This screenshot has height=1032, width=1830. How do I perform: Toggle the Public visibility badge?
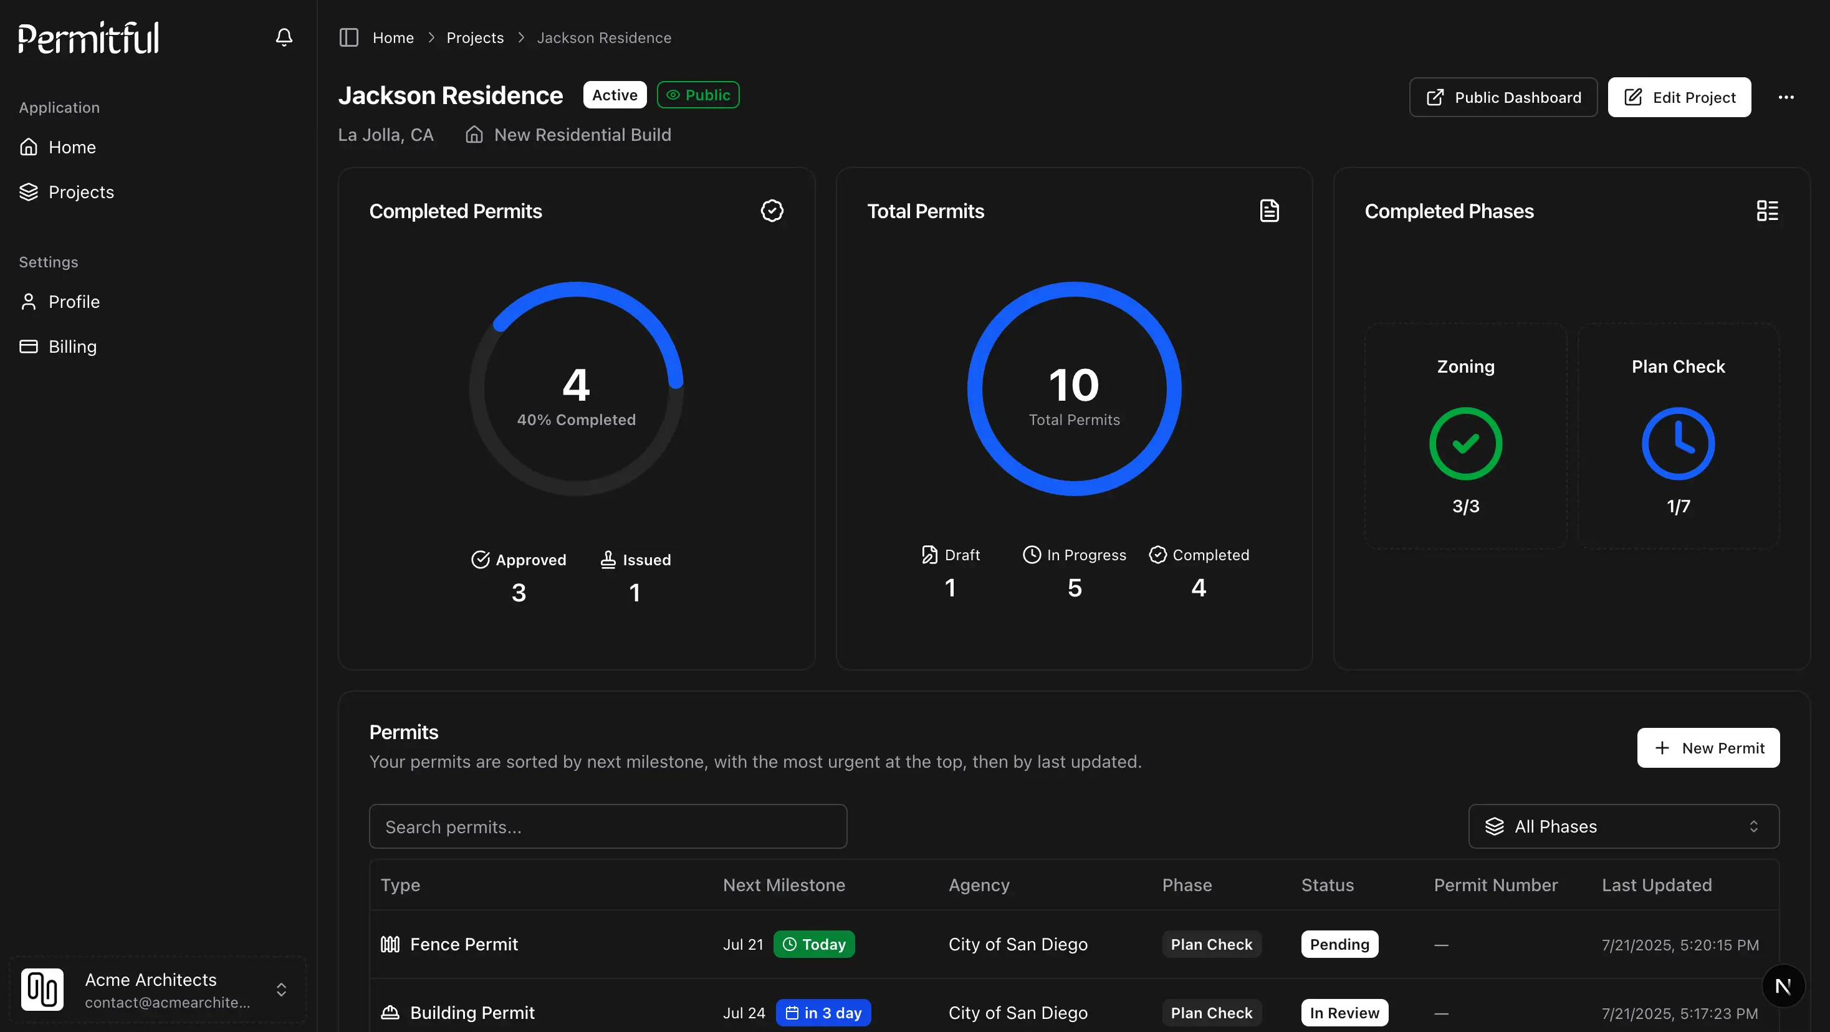pyautogui.click(x=697, y=95)
